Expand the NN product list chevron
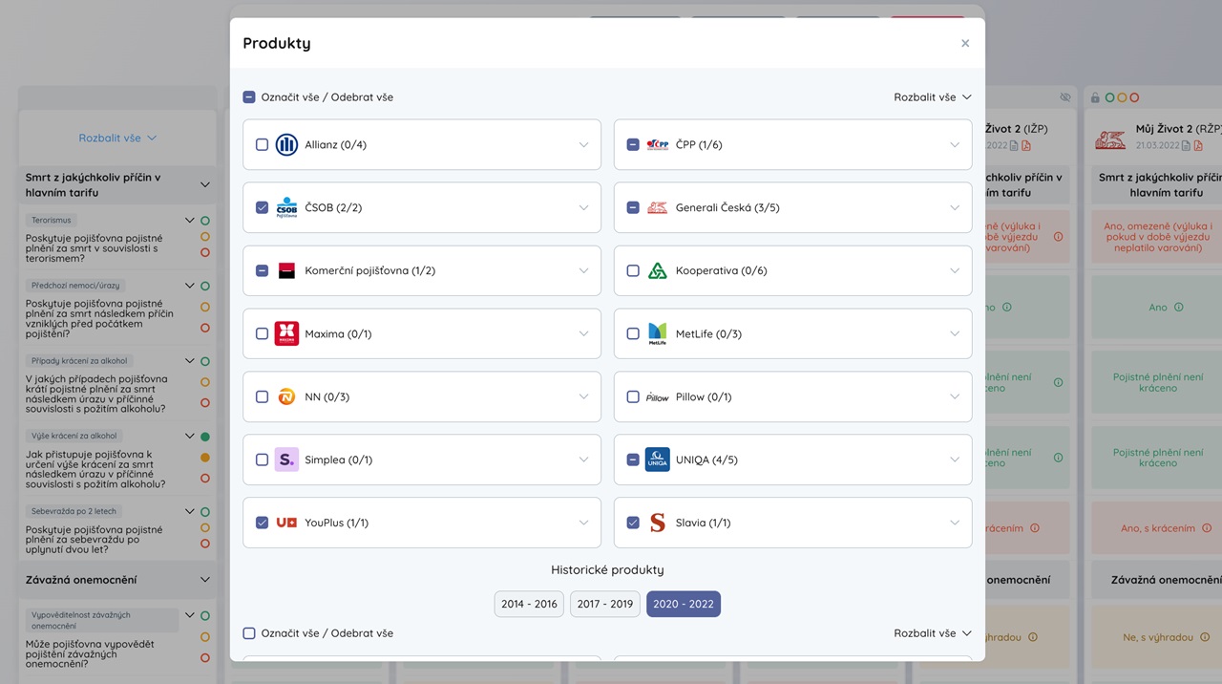Viewport: 1222px width, 684px height. click(x=583, y=396)
